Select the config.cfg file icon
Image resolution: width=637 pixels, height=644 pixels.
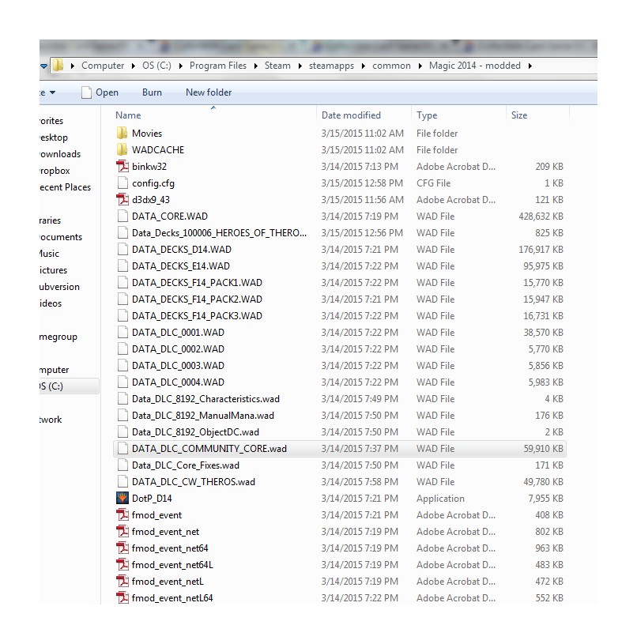pos(122,183)
